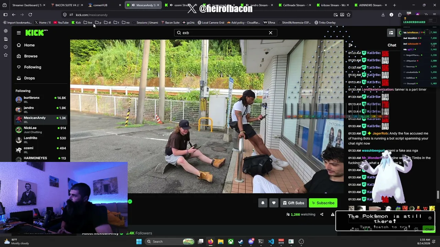Screen dimensions: 440x247
Task: Open the Windows Start menu
Action: click(139, 242)
